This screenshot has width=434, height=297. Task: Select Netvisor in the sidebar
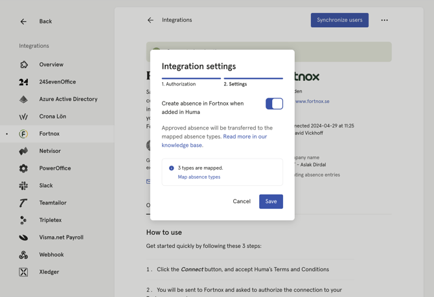[57, 151]
